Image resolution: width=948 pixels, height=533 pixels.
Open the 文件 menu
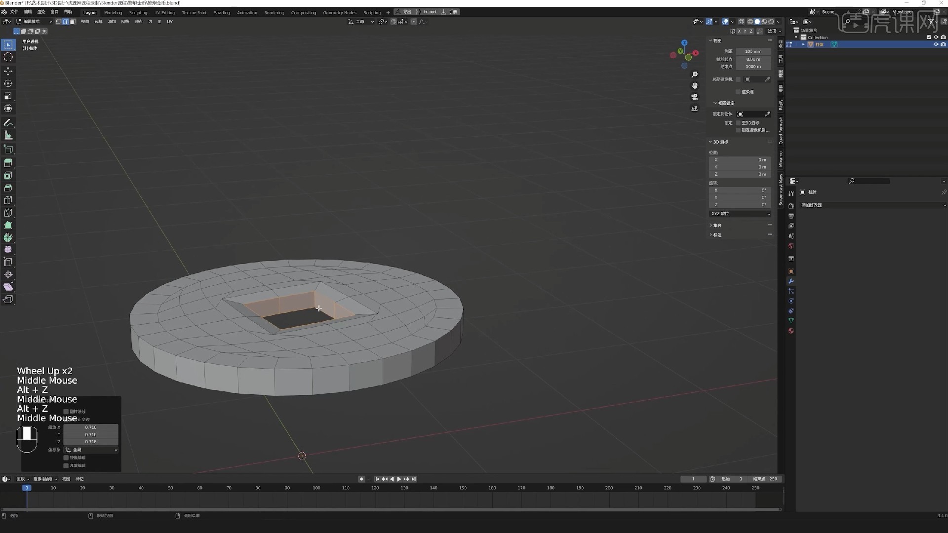click(x=14, y=12)
